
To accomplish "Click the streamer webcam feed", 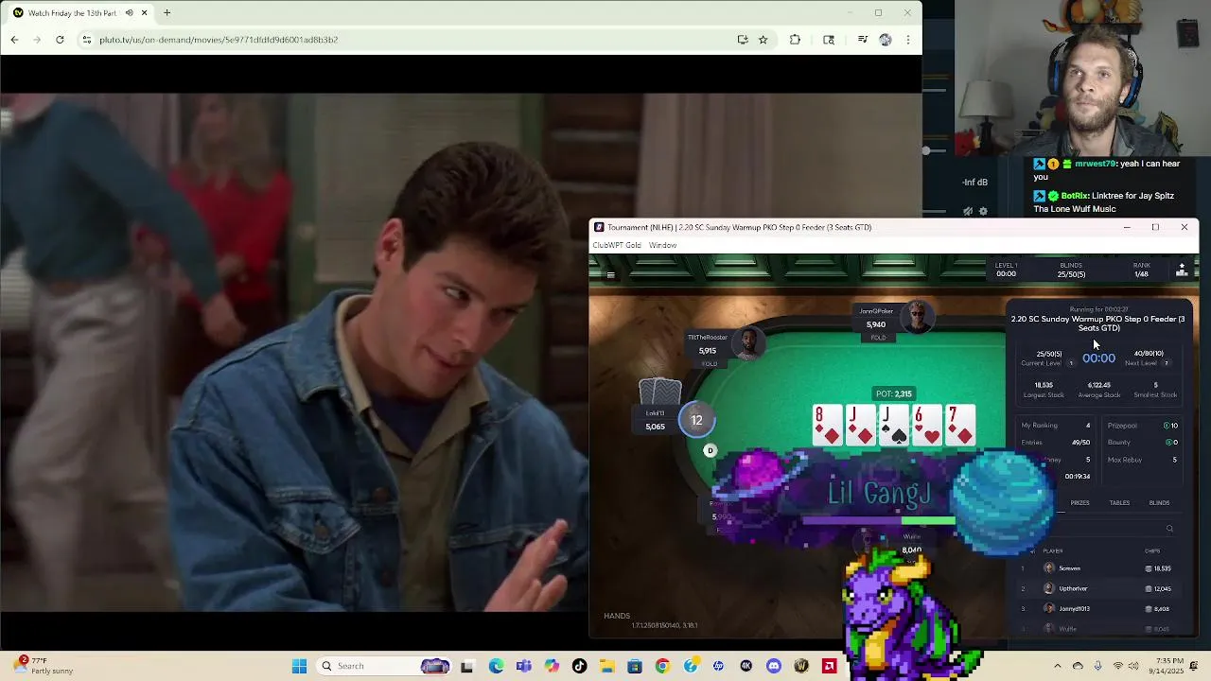I will [1082, 78].
